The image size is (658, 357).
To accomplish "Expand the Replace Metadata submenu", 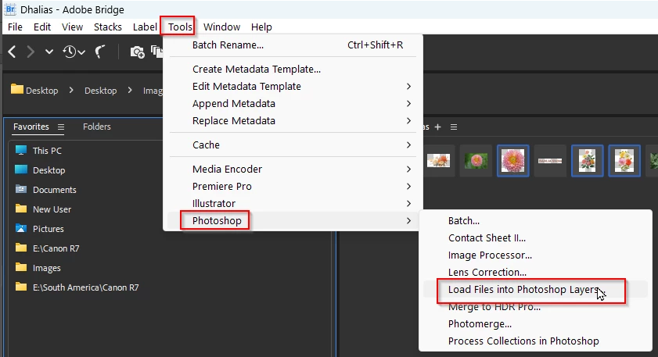I will point(293,120).
